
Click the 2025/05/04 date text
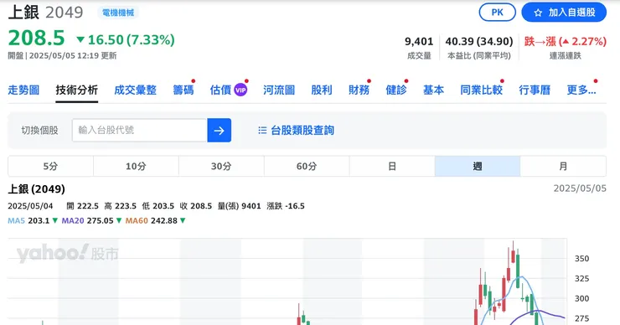point(30,206)
